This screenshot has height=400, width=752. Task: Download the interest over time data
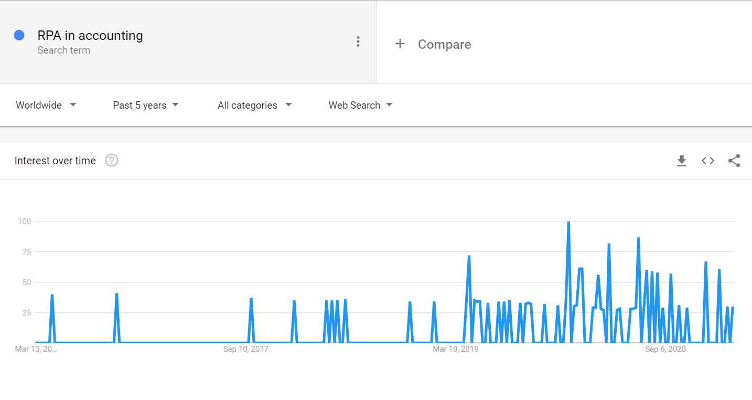[x=681, y=161]
